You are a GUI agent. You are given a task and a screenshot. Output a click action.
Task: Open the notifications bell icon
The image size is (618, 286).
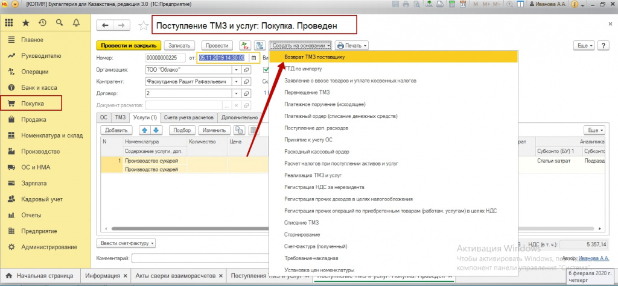coord(77,23)
